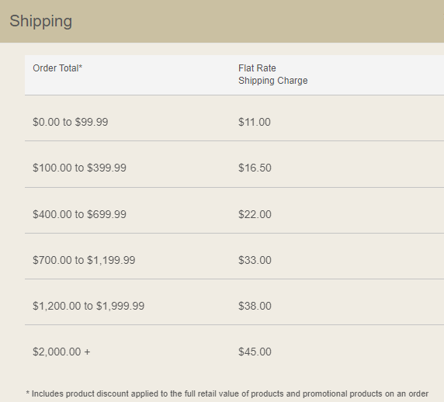
Task: Collapse the Shipping section heading
Action: click(41, 21)
